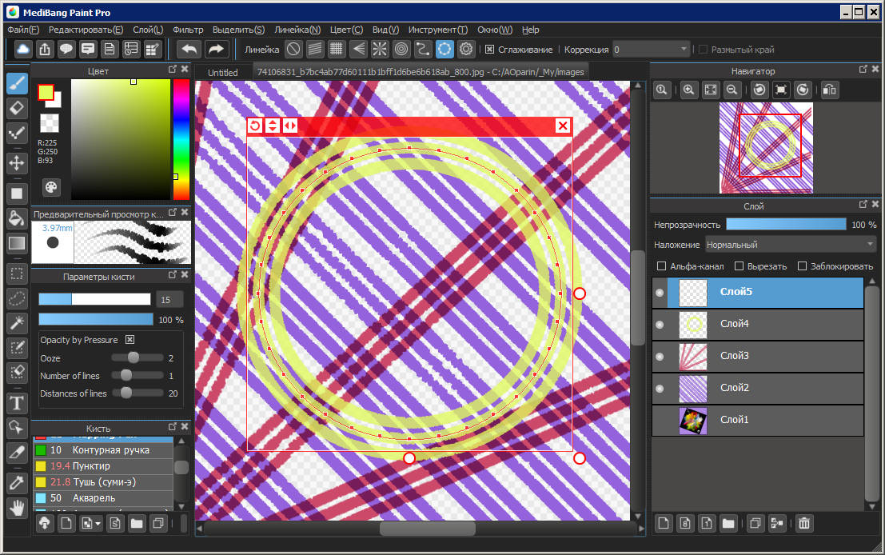The image size is (885, 555).
Task: Open the Наложение blending dropdown
Action: [790, 245]
